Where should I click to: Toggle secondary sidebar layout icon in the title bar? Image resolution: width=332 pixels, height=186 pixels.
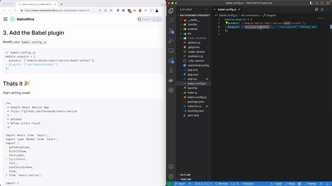pos(322,3)
